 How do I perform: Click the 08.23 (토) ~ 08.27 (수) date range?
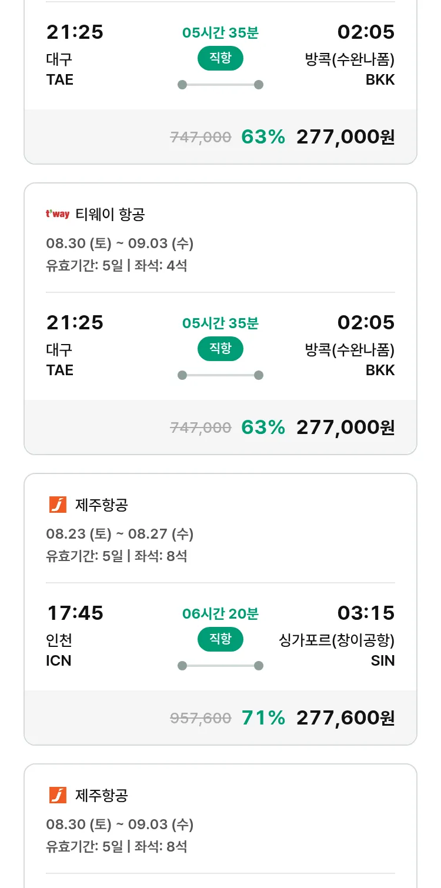(x=120, y=534)
